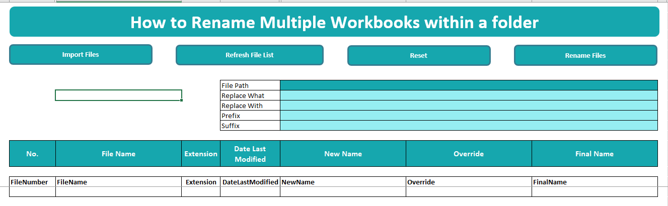This screenshot has width=668, height=206.
Task: Click the 'Replace With' label cell
Action: tap(250, 106)
